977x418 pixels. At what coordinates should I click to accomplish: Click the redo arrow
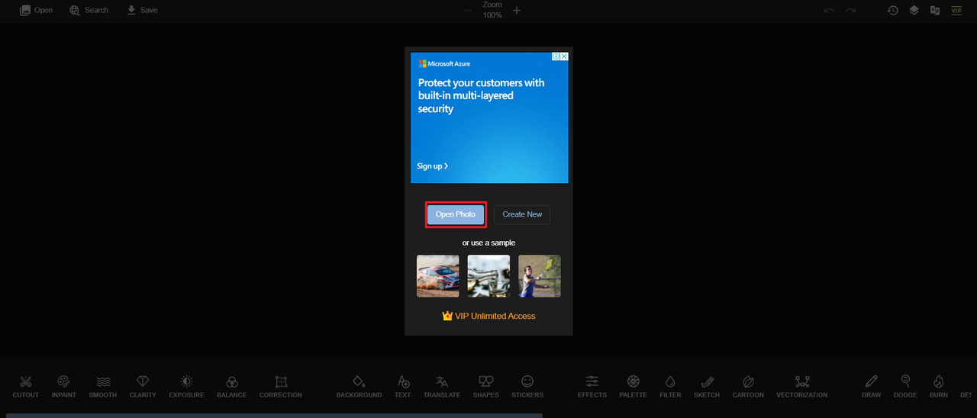(x=851, y=11)
